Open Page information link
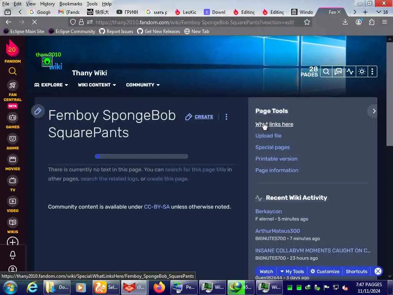Viewport: 393px width, 295px height. (277, 170)
